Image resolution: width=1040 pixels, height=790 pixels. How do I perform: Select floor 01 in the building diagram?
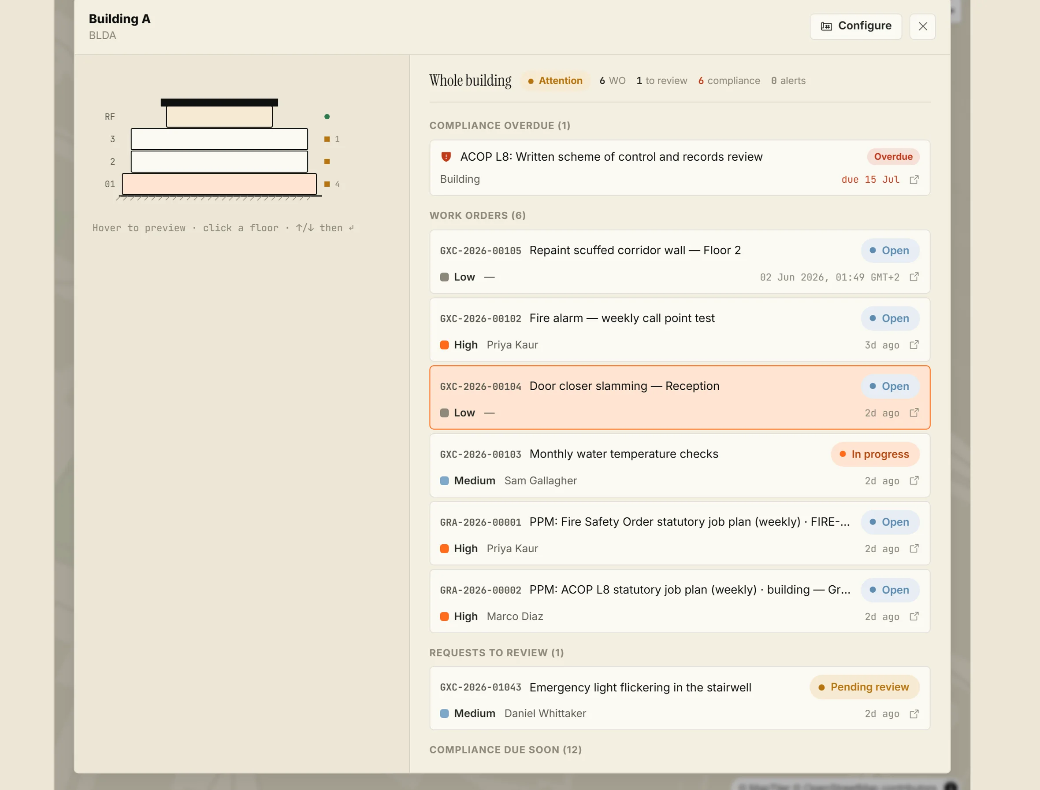pos(219,184)
